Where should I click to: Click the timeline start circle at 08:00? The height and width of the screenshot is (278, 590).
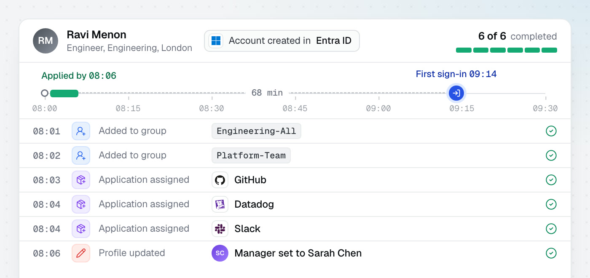[45, 93]
